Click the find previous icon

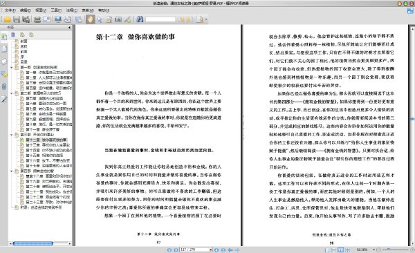click(x=181, y=19)
